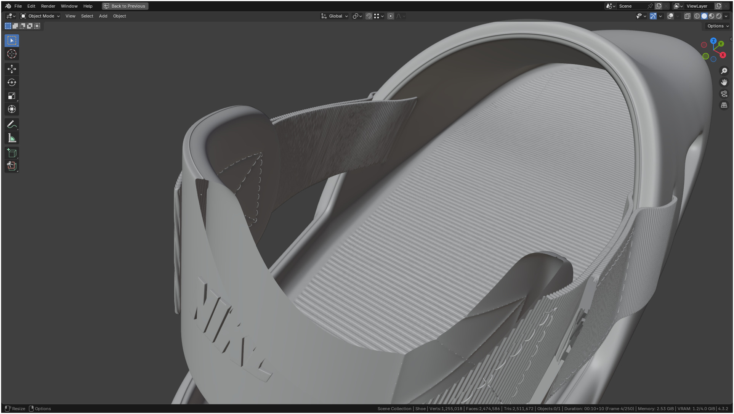Click the X axis on navigation gizmo
734x414 pixels.
tap(723, 55)
